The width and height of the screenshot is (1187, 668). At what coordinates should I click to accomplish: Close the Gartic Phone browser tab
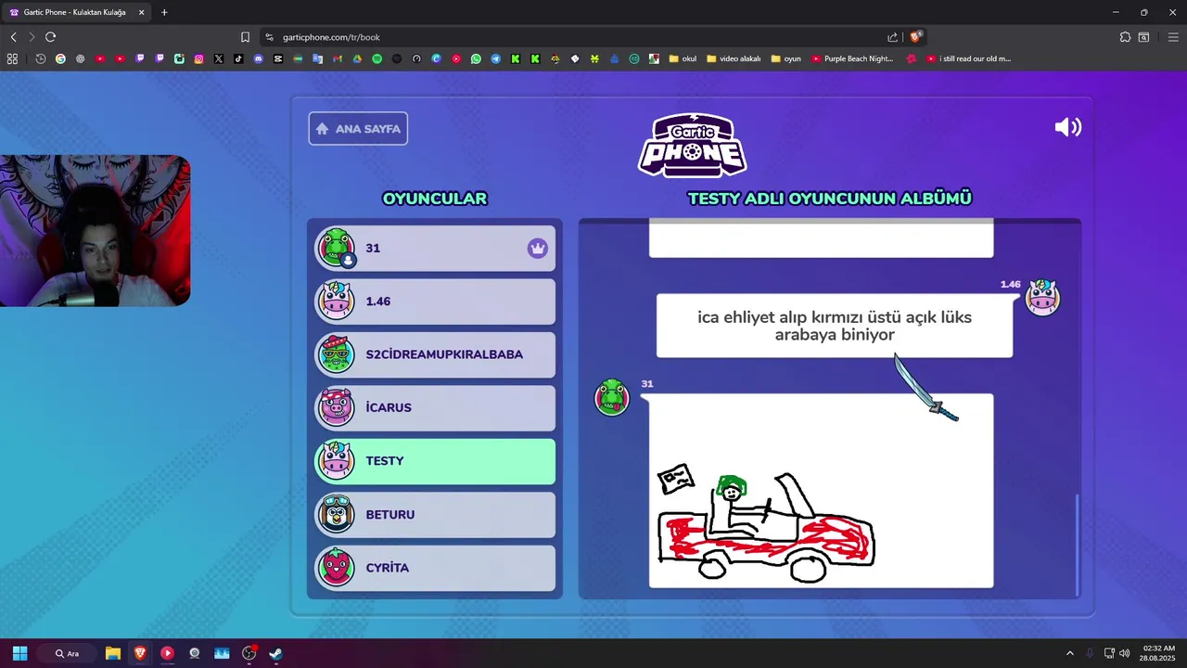141,12
